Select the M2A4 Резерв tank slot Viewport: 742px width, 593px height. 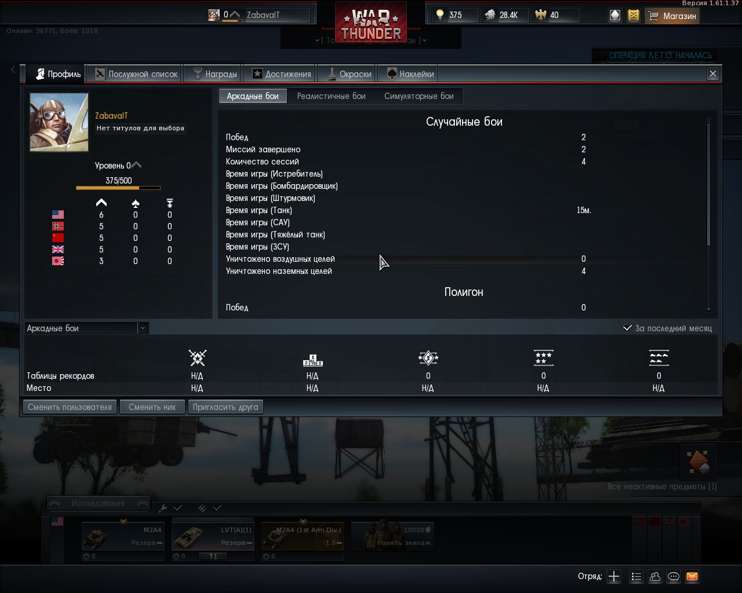[x=123, y=536]
